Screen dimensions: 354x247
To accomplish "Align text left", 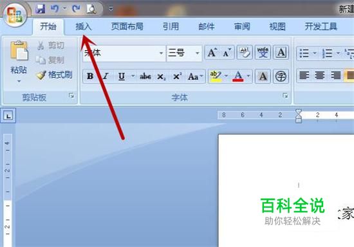I will click(304, 75).
